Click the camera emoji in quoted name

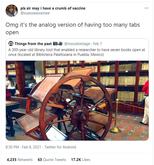coord(55,44)
